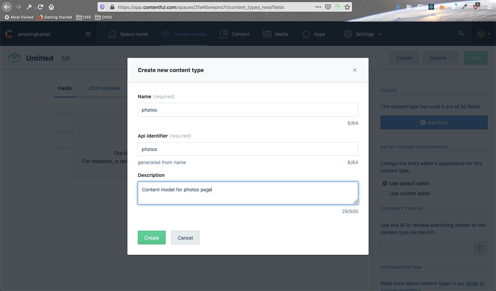The height and width of the screenshot is (291, 496).
Task: Click the "generated from name" hint text
Action: pos(162,162)
